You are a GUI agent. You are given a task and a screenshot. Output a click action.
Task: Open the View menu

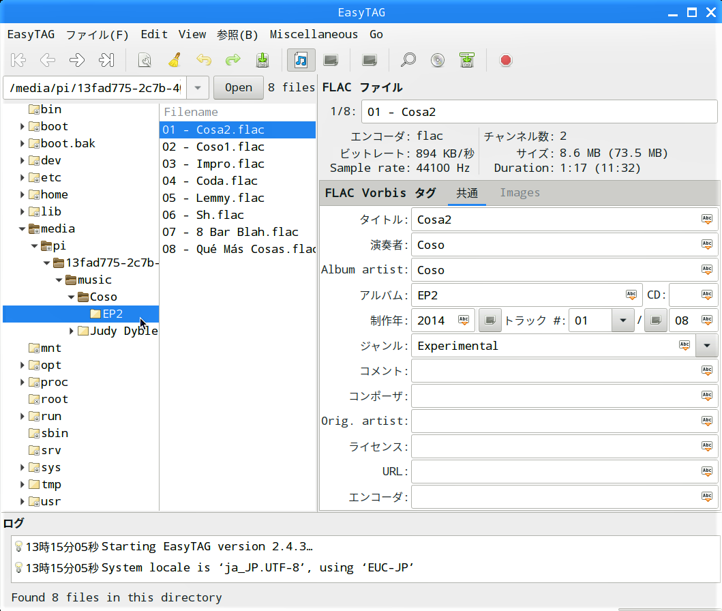tap(192, 35)
